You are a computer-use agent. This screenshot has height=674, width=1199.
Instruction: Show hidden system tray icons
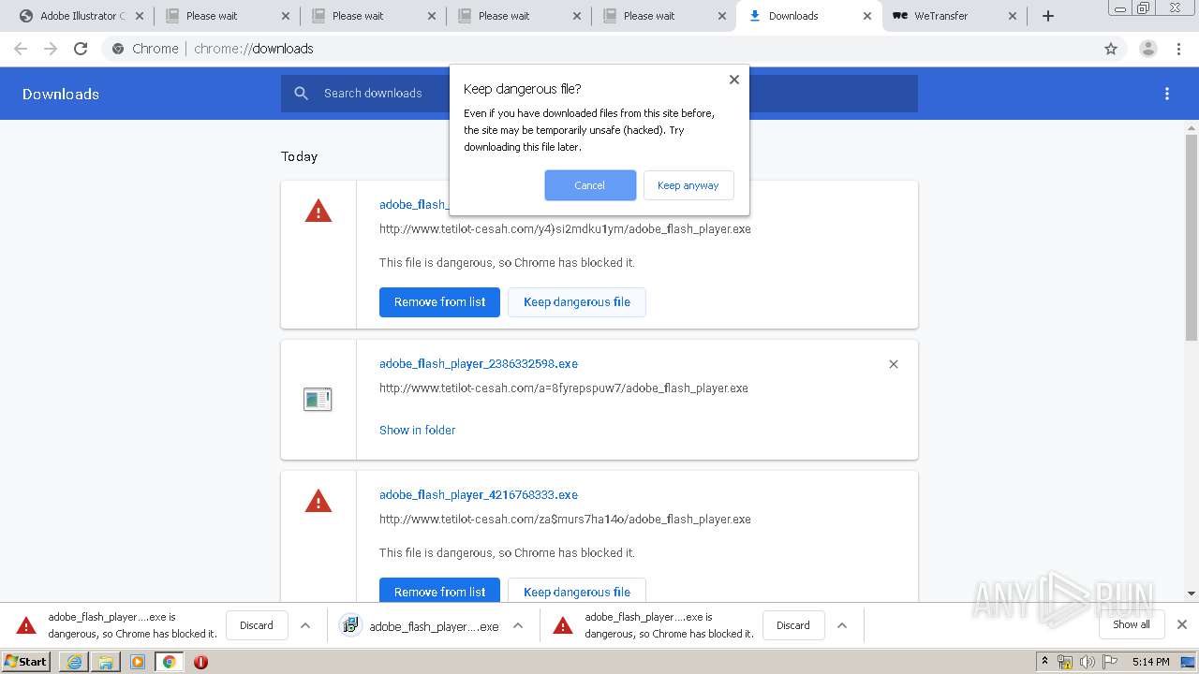pos(1044,662)
